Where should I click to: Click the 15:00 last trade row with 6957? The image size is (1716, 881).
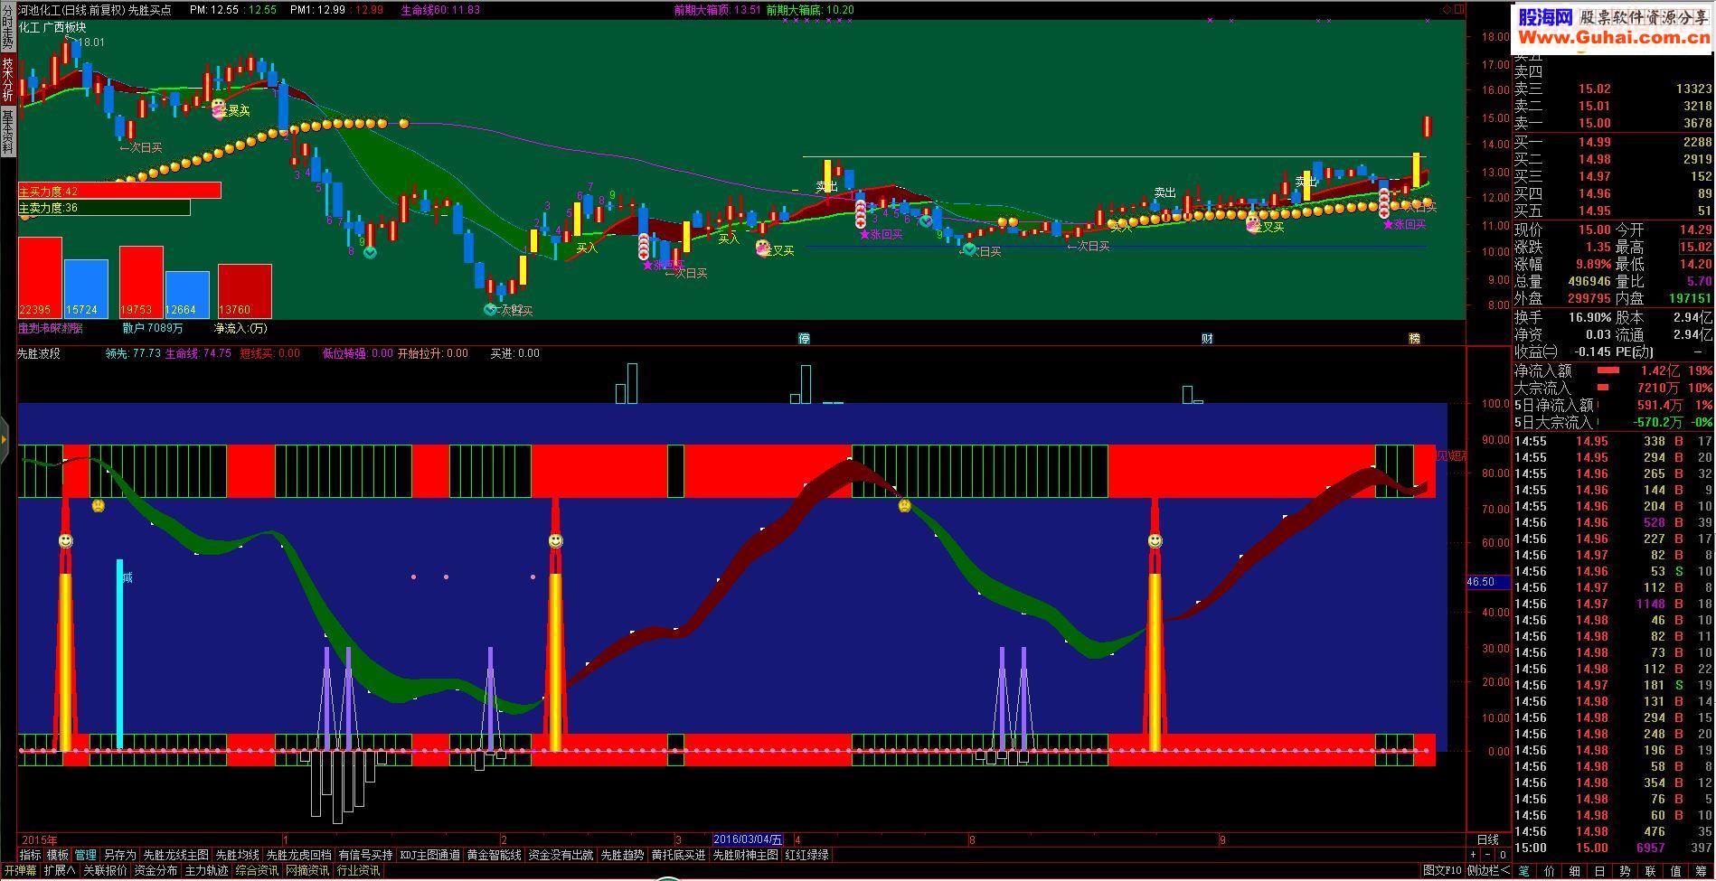tap(1614, 848)
